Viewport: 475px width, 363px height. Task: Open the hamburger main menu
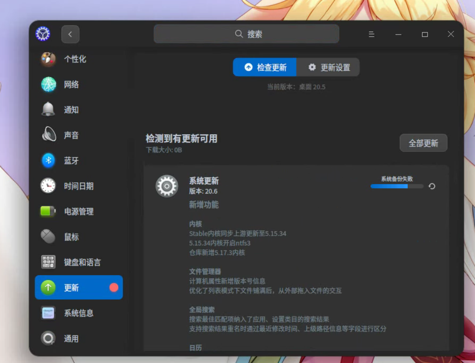[371, 35]
